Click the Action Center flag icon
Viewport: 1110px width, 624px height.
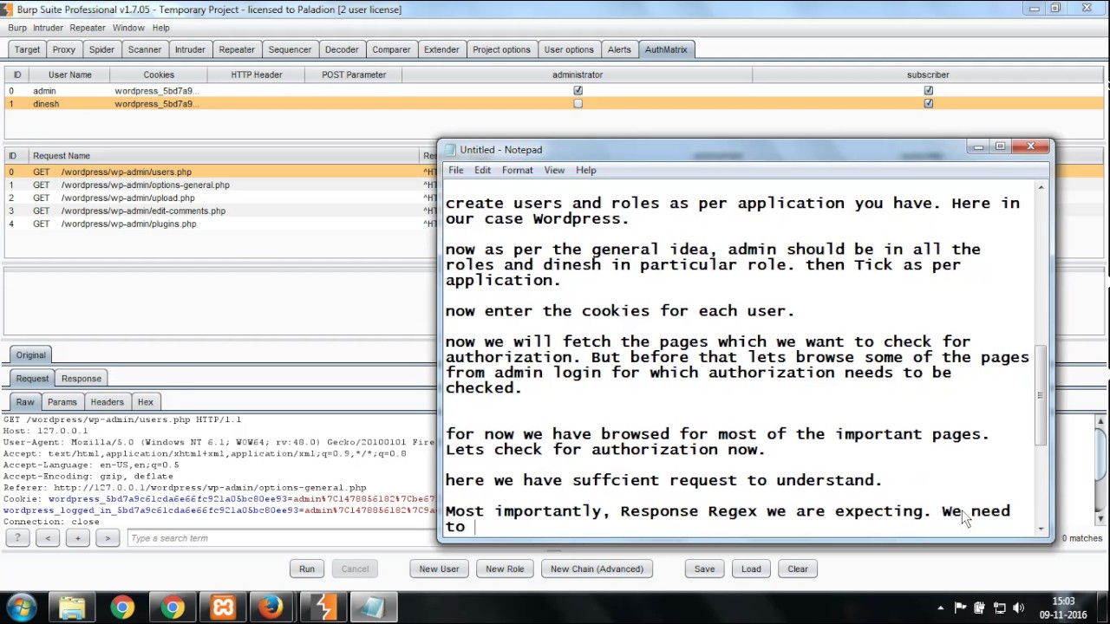[x=960, y=608]
